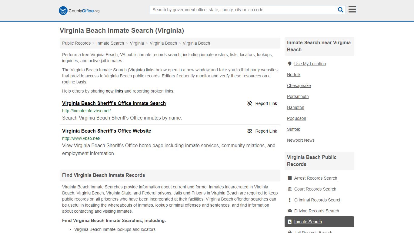Click the search magnifying glass icon

[x=340, y=9]
